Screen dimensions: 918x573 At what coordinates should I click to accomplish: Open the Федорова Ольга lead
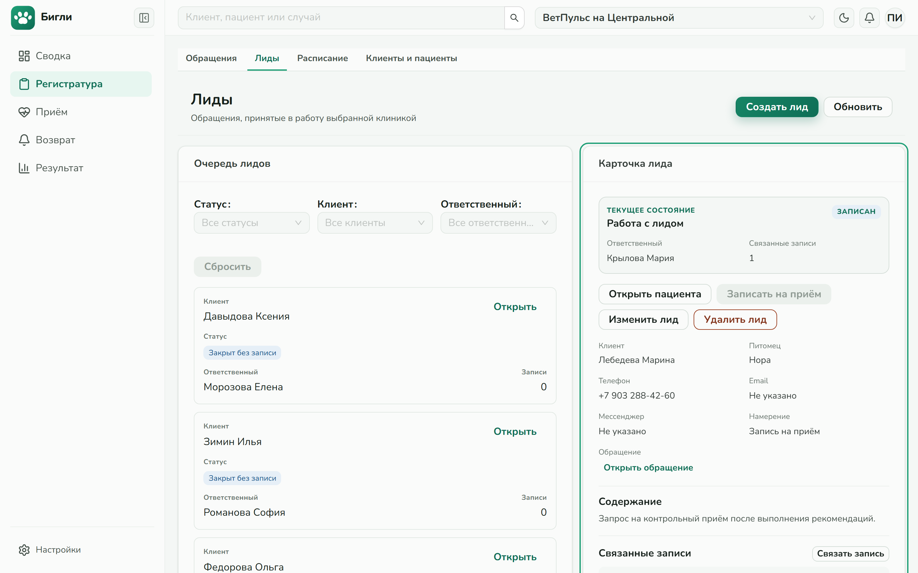[515, 557]
